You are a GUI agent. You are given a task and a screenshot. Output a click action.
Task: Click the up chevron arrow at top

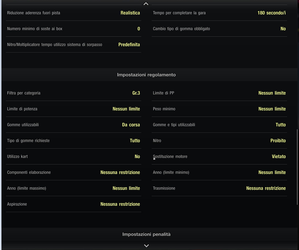pyautogui.click(x=146, y=4)
